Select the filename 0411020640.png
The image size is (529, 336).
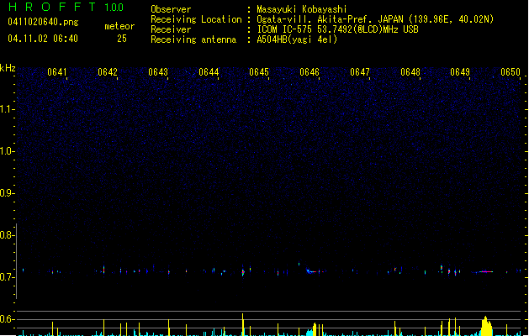point(43,22)
